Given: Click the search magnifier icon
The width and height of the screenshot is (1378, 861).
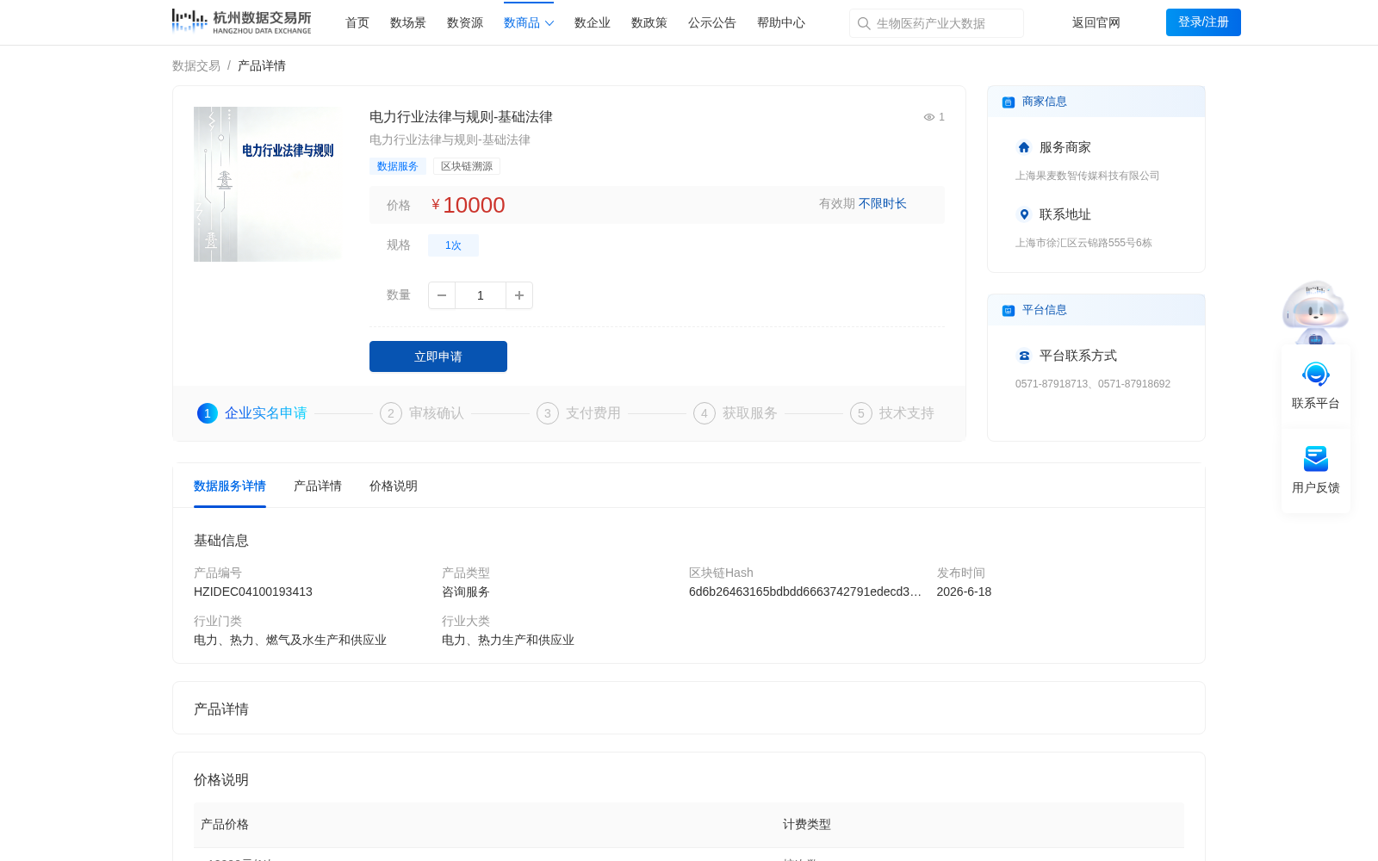Looking at the screenshot, I should click(x=864, y=23).
